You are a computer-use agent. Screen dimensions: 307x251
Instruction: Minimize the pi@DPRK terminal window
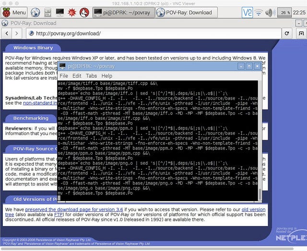(241, 66)
